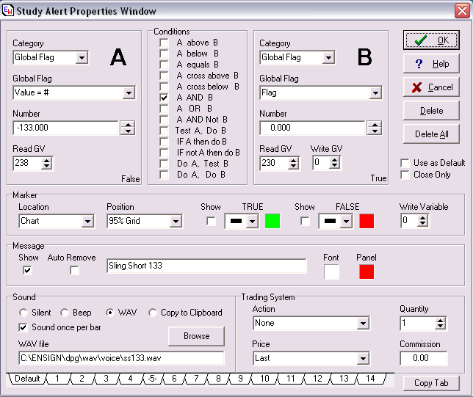The height and width of the screenshot is (397, 473).
Task: Check the 'A below B' condition
Action: tap(164, 54)
